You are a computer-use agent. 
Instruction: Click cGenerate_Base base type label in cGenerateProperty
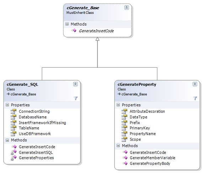[x=134, y=94]
